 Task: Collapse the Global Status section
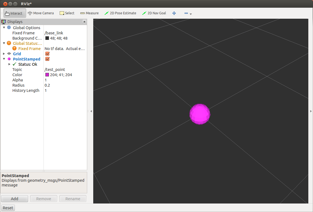pos(4,43)
